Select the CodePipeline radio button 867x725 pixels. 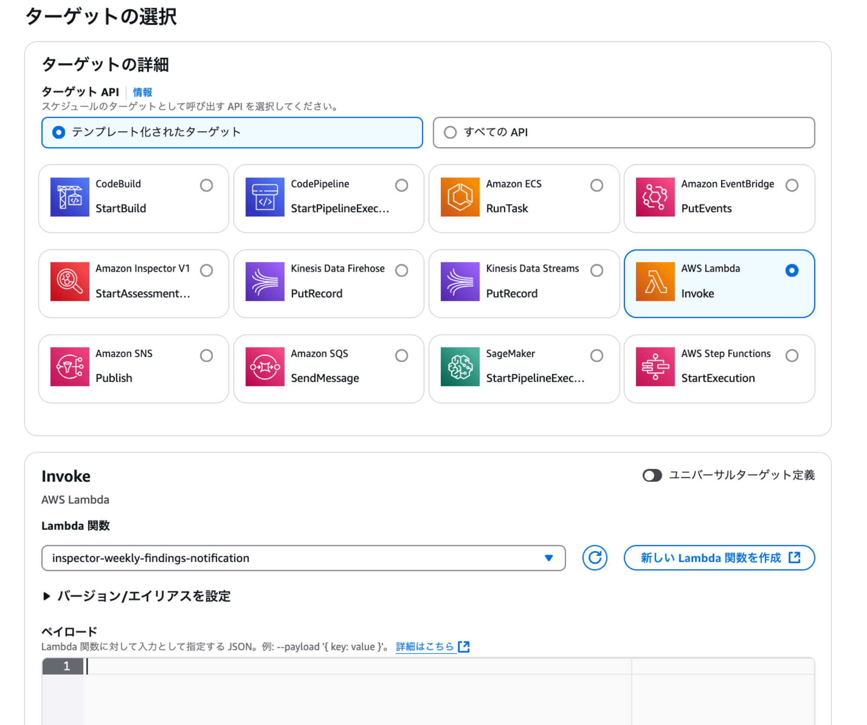click(x=401, y=185)
